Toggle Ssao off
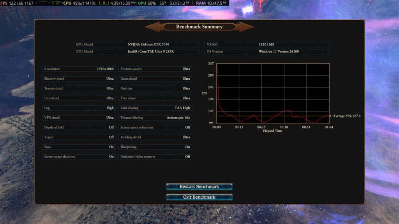The image size is (399, 224). coord(78,147)
